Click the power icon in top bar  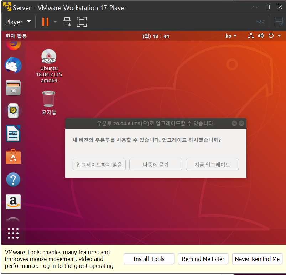pyautogui.click(x=271, y=36)
